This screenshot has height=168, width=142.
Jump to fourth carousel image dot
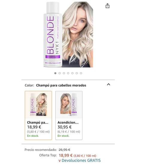[x=68, y=73]
